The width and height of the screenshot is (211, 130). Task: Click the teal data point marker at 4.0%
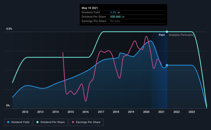167,32
